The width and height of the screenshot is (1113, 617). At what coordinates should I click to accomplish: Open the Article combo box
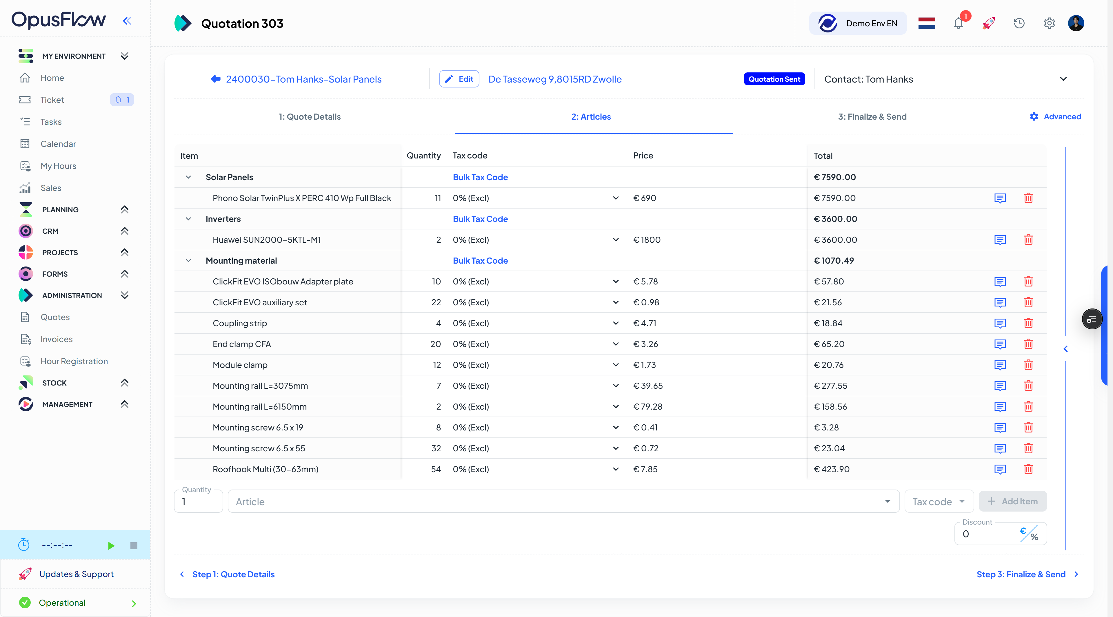pyautogui.click(x=563, y=502)
